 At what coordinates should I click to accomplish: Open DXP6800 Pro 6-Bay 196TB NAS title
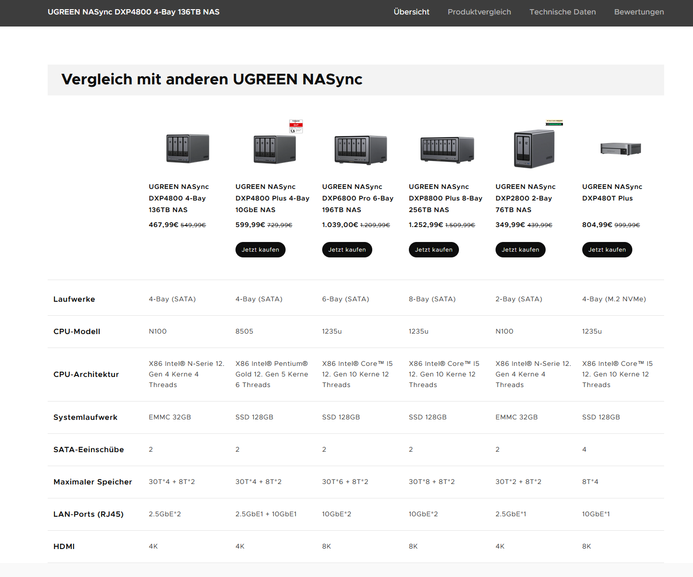pos(358,198)
